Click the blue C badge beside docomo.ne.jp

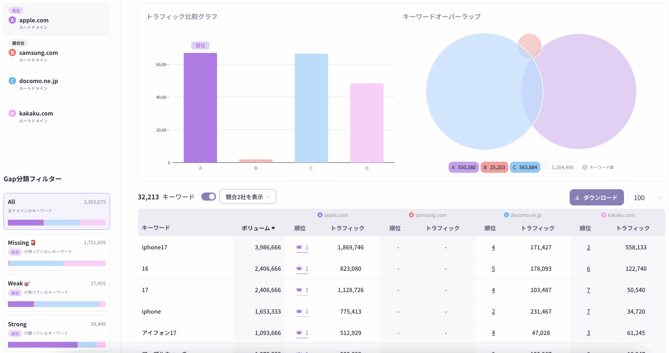pyautogui.click(x=12, y=81)
